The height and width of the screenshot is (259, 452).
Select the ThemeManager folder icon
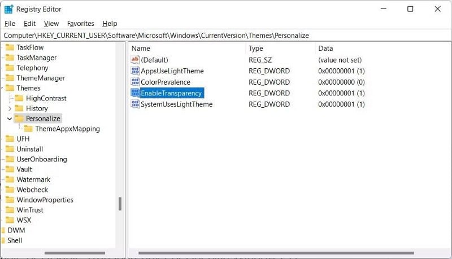point(10,78)
